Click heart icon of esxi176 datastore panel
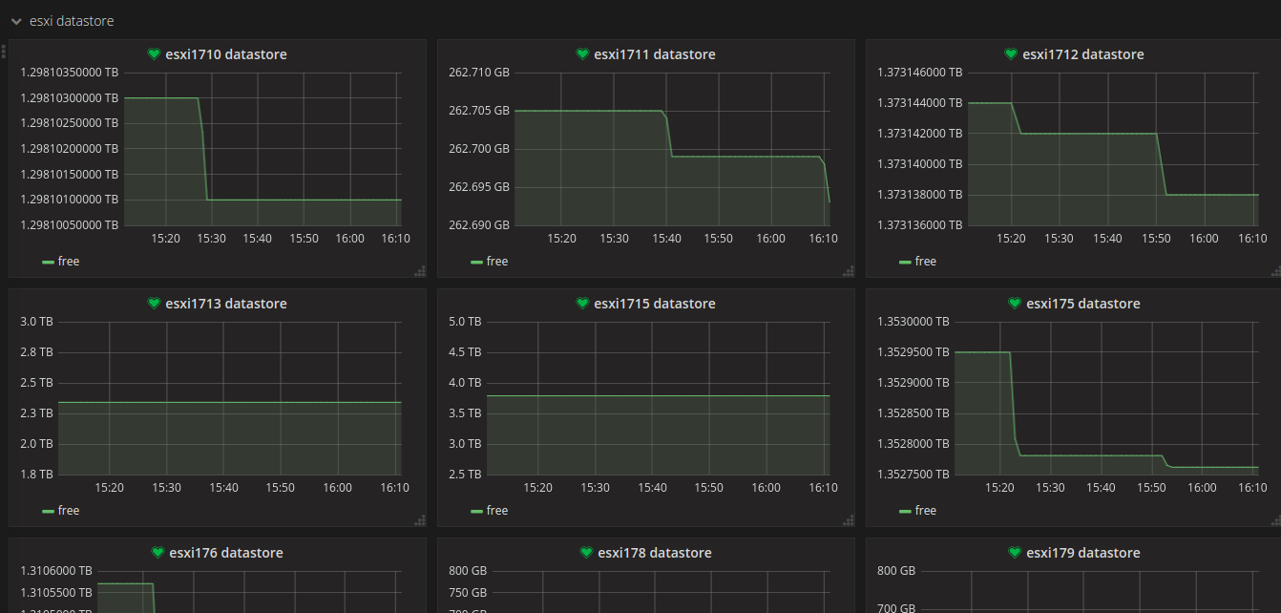Viewport: 1281px width, 613px height. [157, 553]
